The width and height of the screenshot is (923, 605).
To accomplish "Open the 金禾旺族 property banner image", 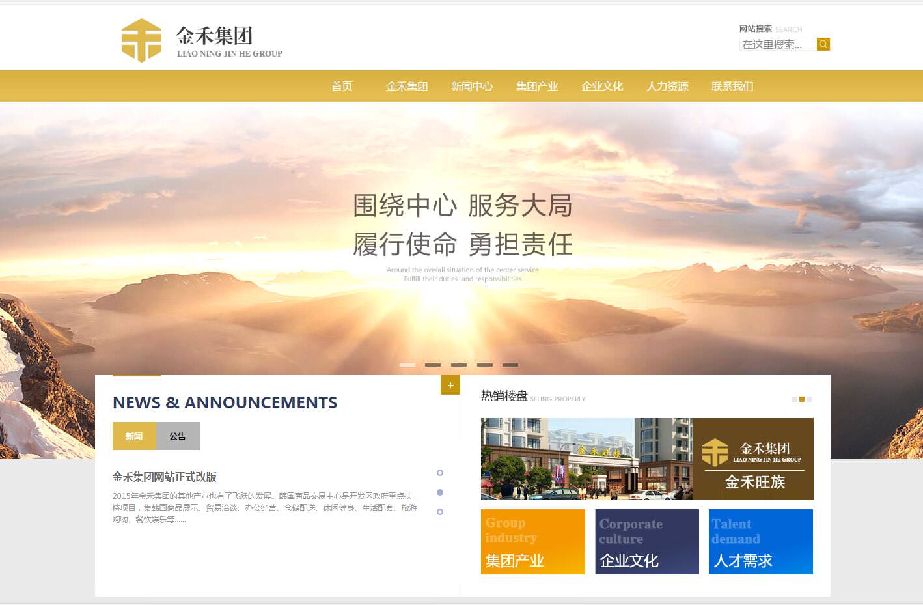I will point(646,459).
